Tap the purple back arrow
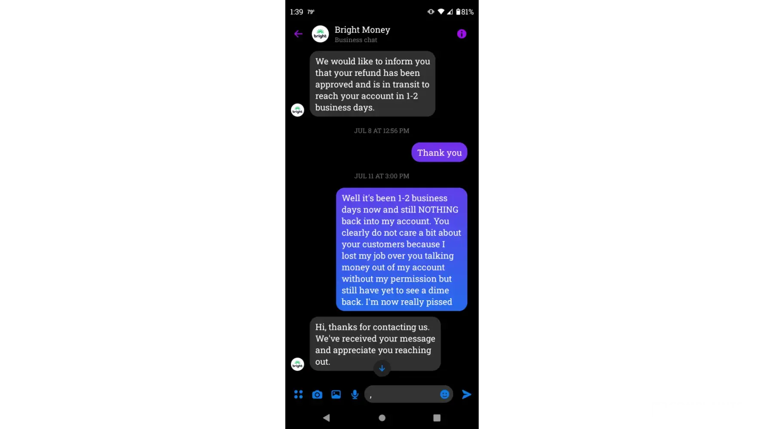 (x=298, y=34)
